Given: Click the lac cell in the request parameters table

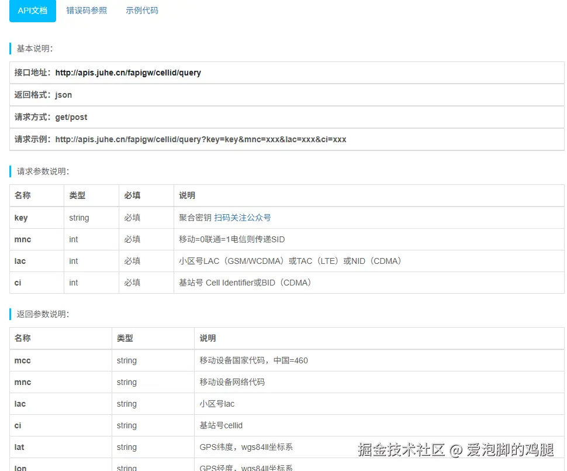Looking at the screenshot, I should click(x=37, y=261).
